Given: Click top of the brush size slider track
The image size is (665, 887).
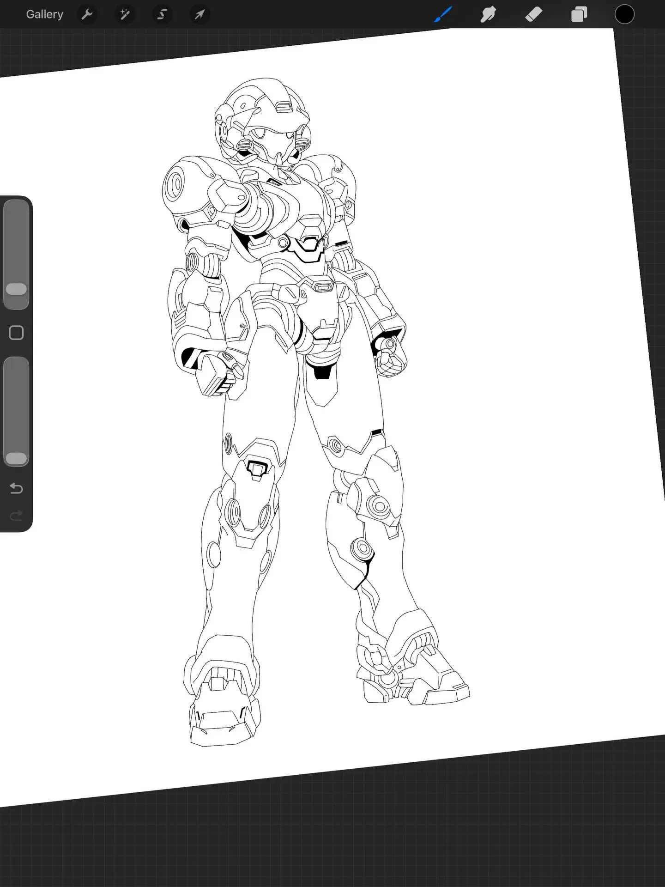Looking at the screenshot, I should click(x=16, y=208).
